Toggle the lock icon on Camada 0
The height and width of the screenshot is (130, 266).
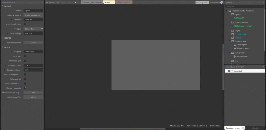coord(232,71)
